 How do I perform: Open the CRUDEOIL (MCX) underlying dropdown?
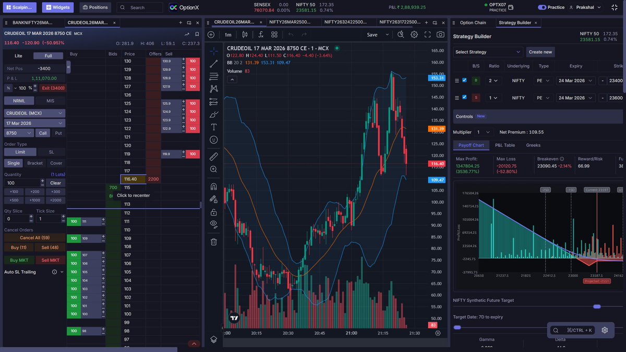coord(34,113)
